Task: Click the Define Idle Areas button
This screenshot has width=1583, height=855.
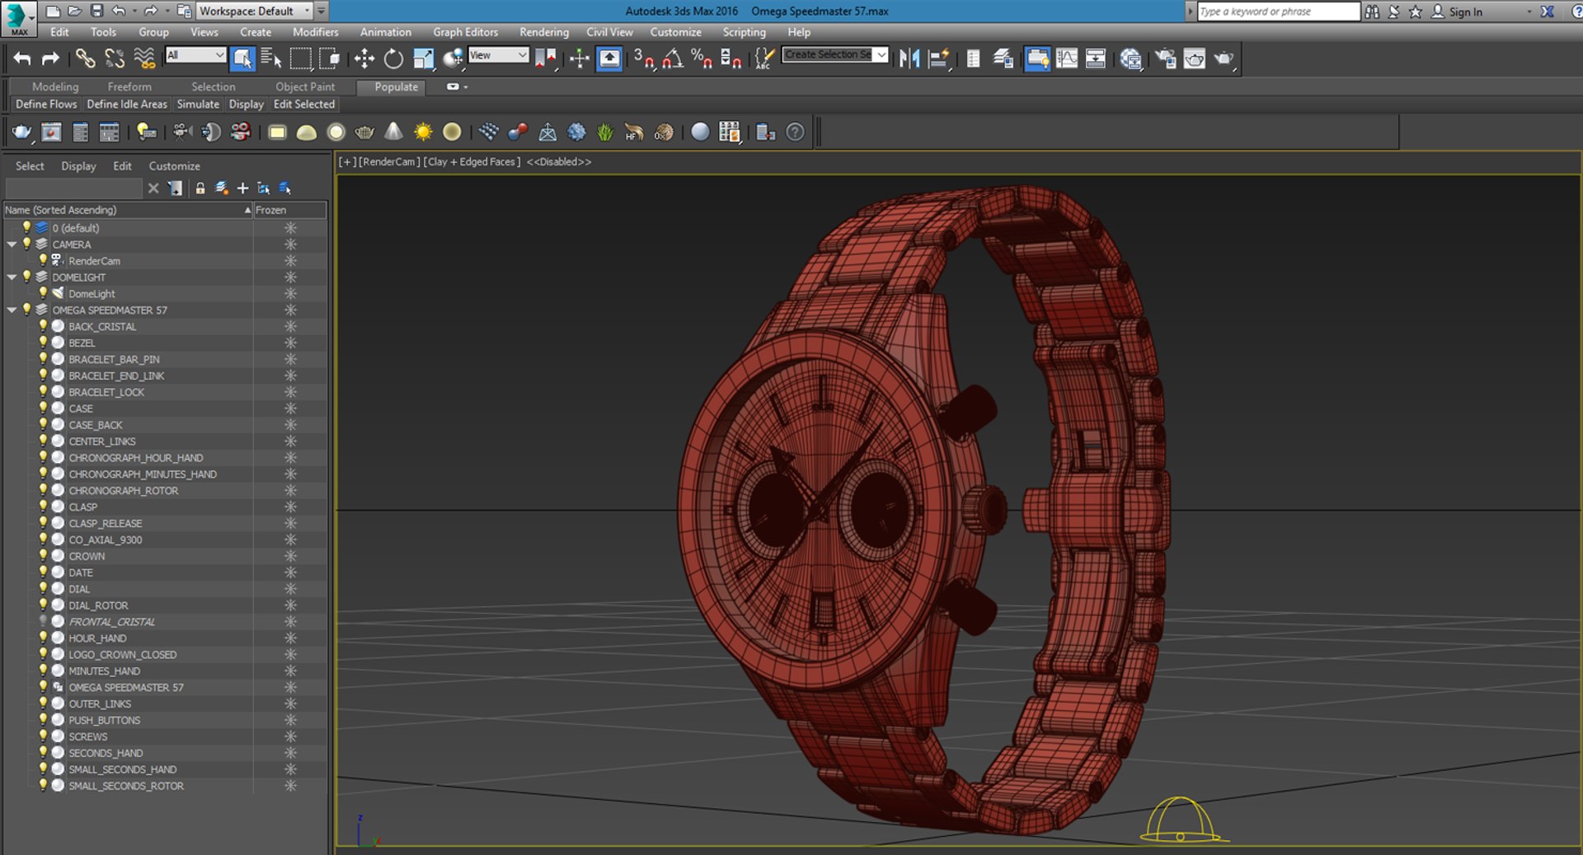Action: pos(127,104)
